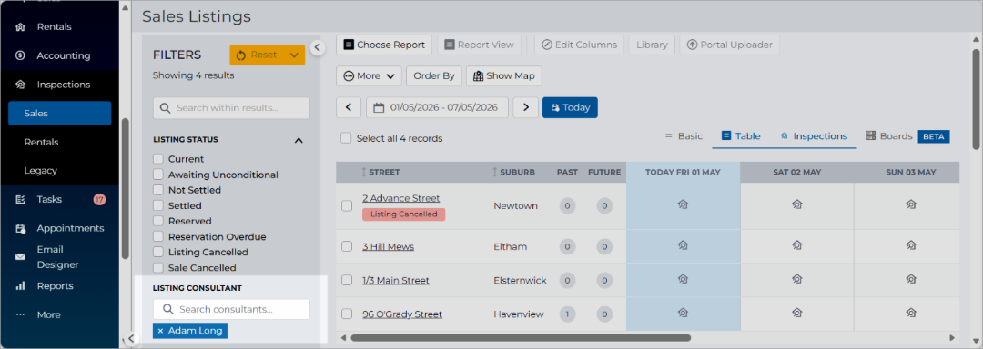Click the Library button
Image resolution: width=983 pixels, height=349 pixels.
click(x=652, y=45)
